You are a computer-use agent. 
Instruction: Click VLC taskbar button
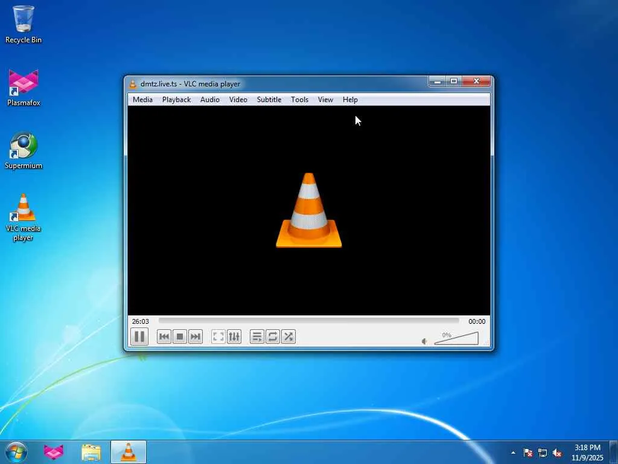coord(129,452)
